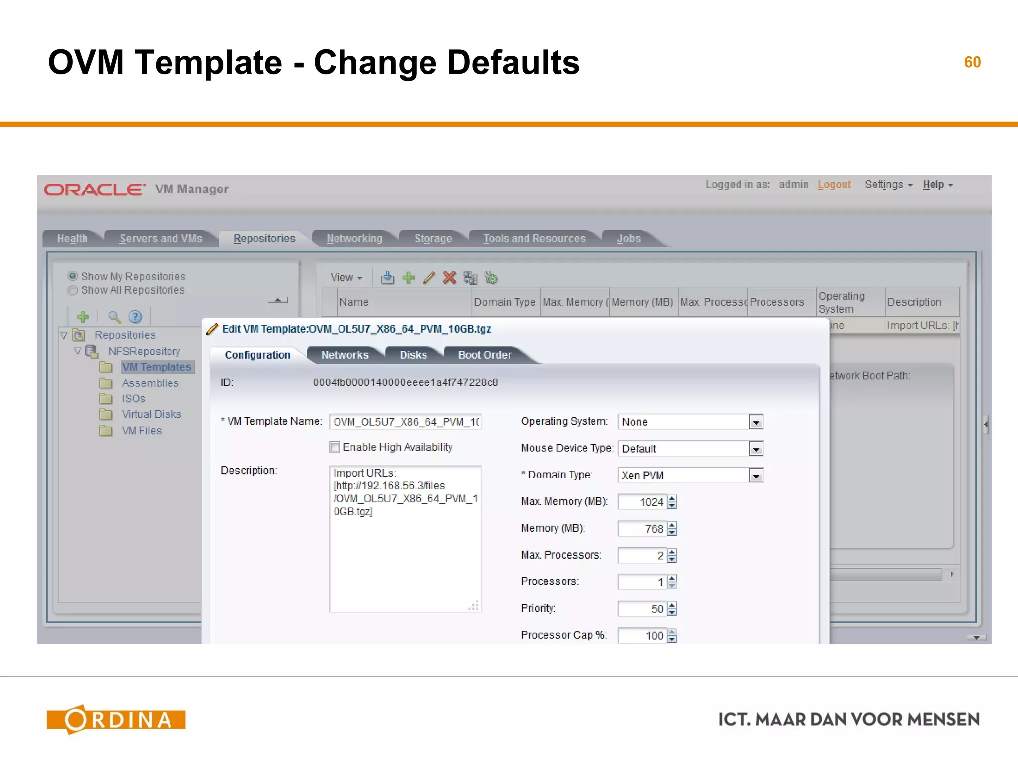Enable High Availability checkbox
The width and height of the screenshot is (1018, 764).
(335, 447)
